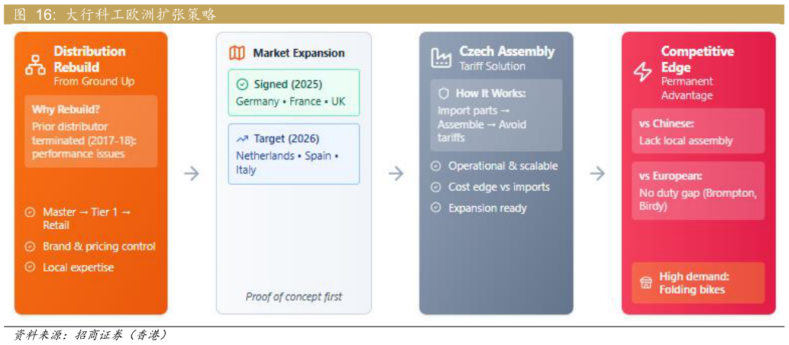Click the check mark beside Expansion ready
This screenshot has width=789, height=345.
[436, 208]
